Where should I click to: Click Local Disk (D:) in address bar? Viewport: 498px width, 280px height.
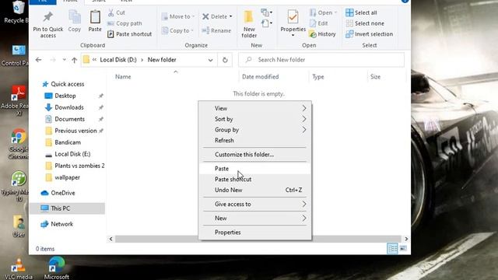(118, 60)
